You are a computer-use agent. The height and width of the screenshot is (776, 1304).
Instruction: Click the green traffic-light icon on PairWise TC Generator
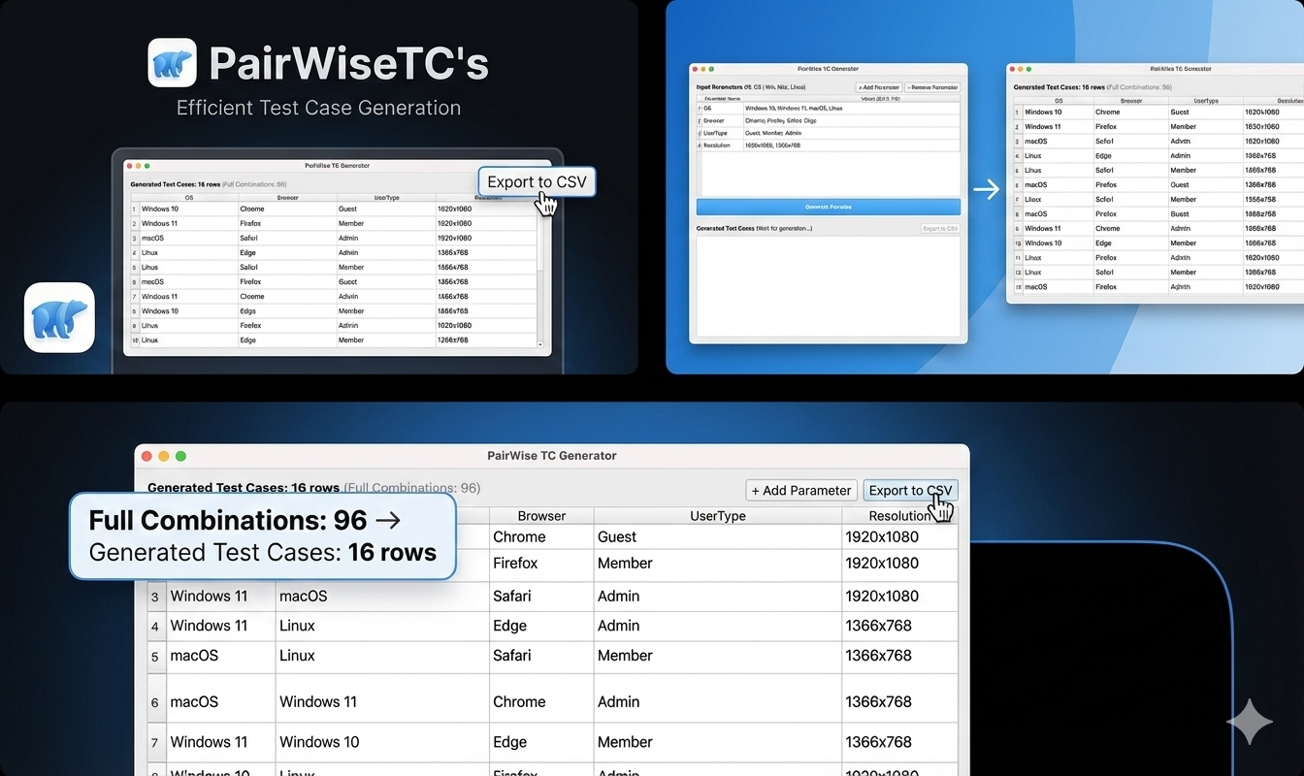pyautogui.click(x=180, y=455)
